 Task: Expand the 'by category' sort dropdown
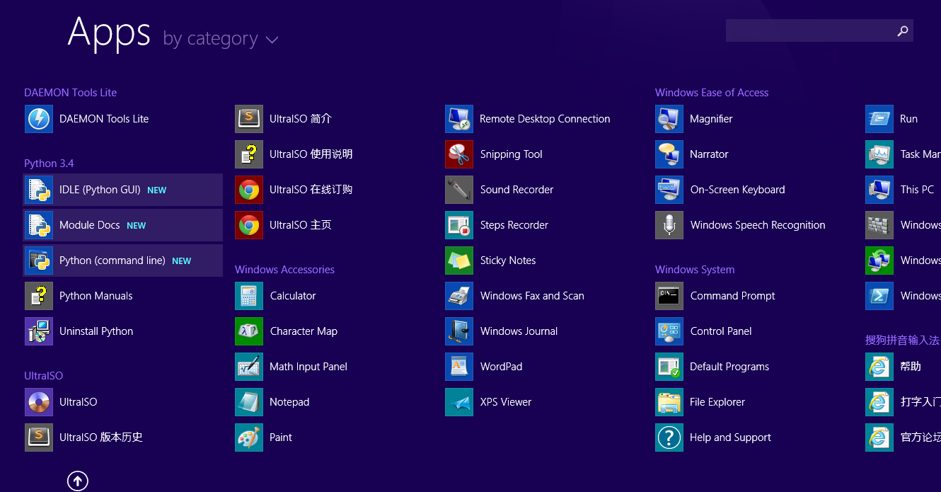(x=220, y=39)
